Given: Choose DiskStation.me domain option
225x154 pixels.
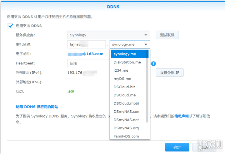Looking at the screenshot, I should 128,62.
